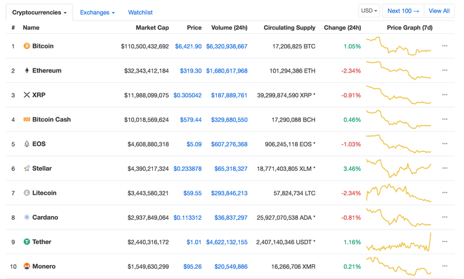The height and width of the screenshot is (279, 464).
Task: Click XRP price $0.305042
Action: [x=187, y=95]
